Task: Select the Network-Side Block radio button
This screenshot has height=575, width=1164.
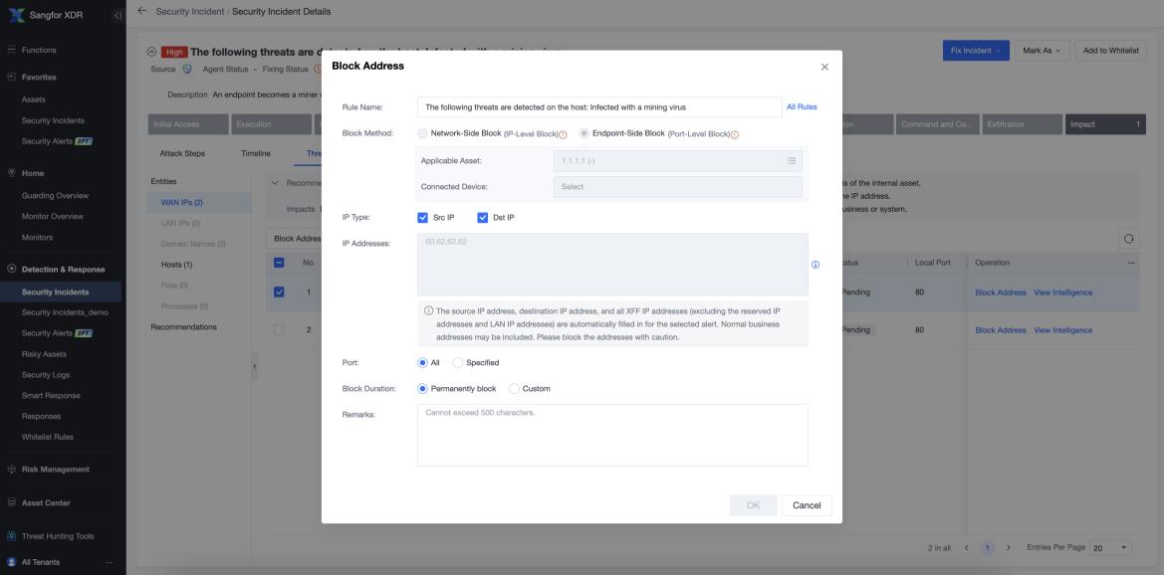Action: 422,133
